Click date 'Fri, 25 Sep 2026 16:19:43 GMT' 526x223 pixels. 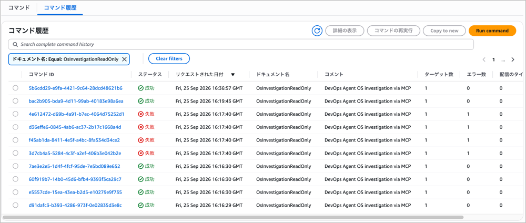(209, 102)
